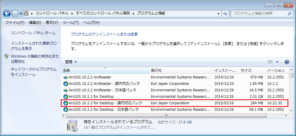Click プログラムと機能 breadcrumb in address bar
This screenshot has height=136, width=296.
click(151, 14)
